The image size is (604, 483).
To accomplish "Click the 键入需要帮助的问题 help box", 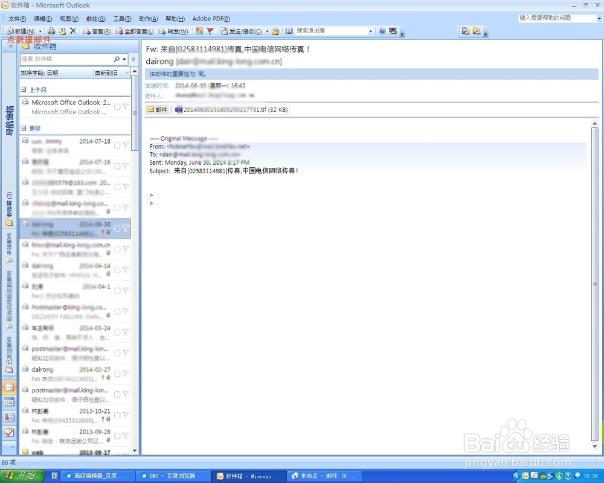I will pyautogui.click(x=557, y=18).
